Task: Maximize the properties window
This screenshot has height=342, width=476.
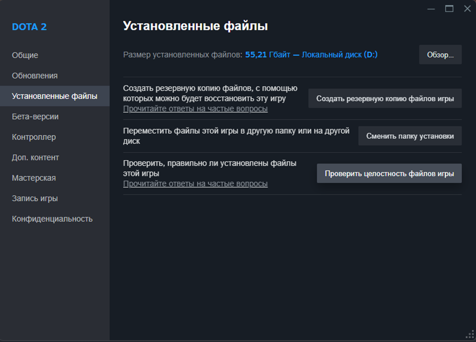Action: click(449, 9)
